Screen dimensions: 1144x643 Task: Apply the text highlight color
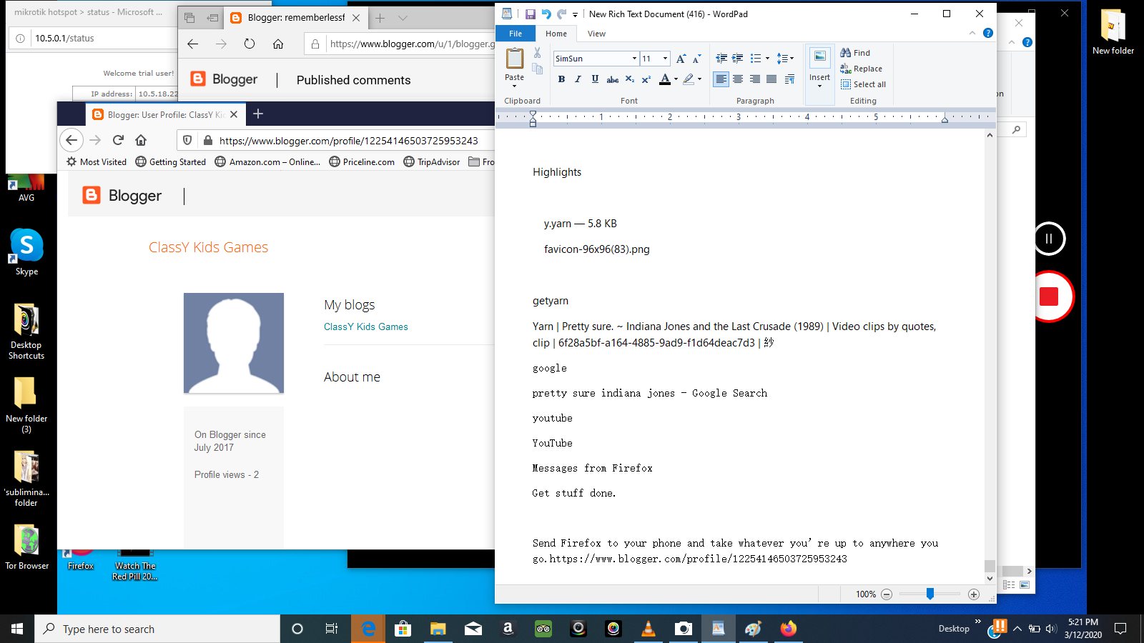[x=689, y=79]
